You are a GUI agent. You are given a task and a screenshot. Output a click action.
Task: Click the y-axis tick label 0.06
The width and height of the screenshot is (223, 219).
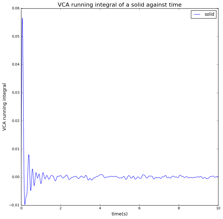(16, 8)
